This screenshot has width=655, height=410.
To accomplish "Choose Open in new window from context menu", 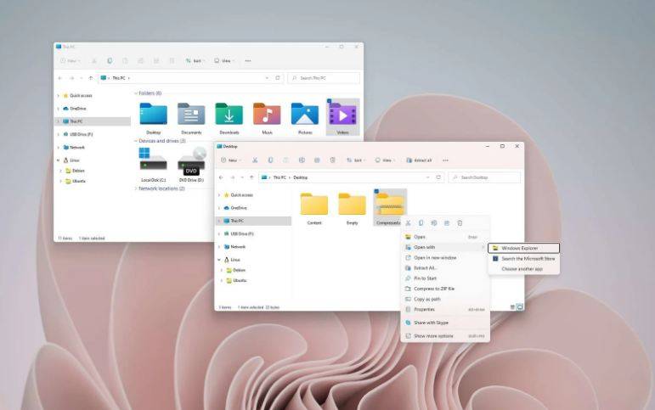I will point(445,257).
